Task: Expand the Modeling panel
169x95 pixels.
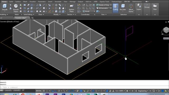Action: click(x=4, y=15)
